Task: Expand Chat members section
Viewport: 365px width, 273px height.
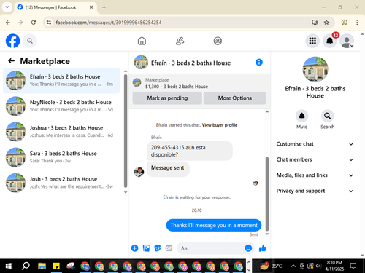Action: point(315,159)
